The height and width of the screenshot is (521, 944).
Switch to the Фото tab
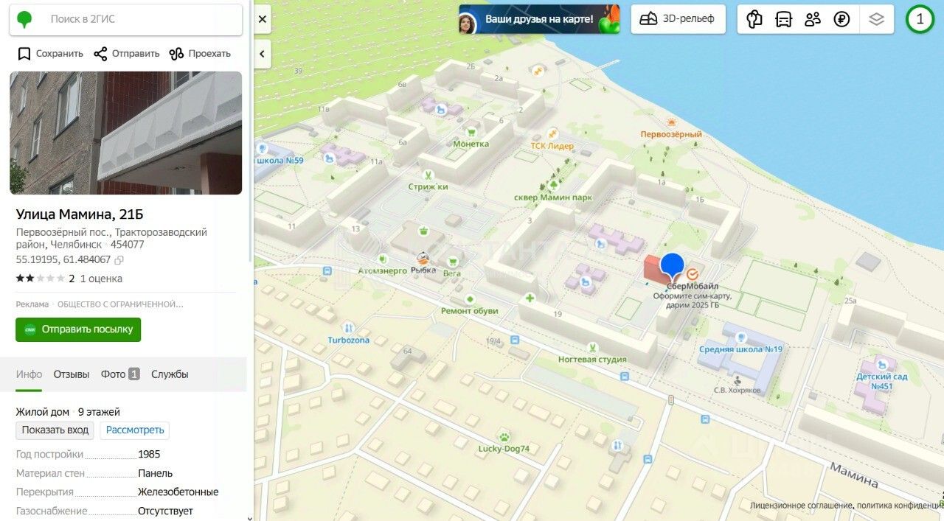tap(120, 374)
